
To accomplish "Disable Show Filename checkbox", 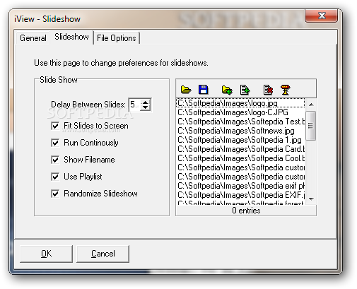I will [x=55, y=160].
